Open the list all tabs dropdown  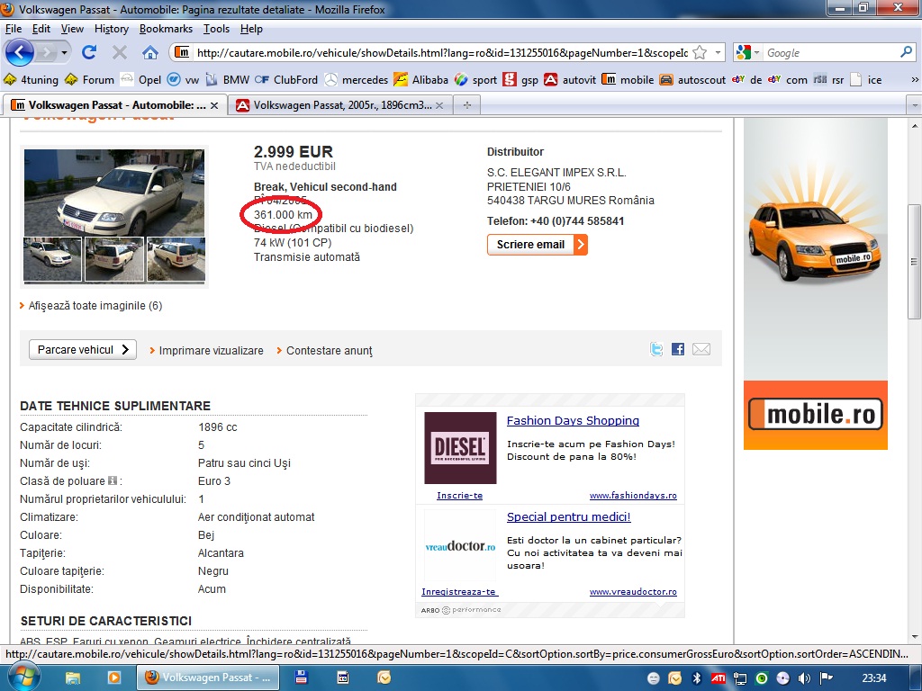915,106
